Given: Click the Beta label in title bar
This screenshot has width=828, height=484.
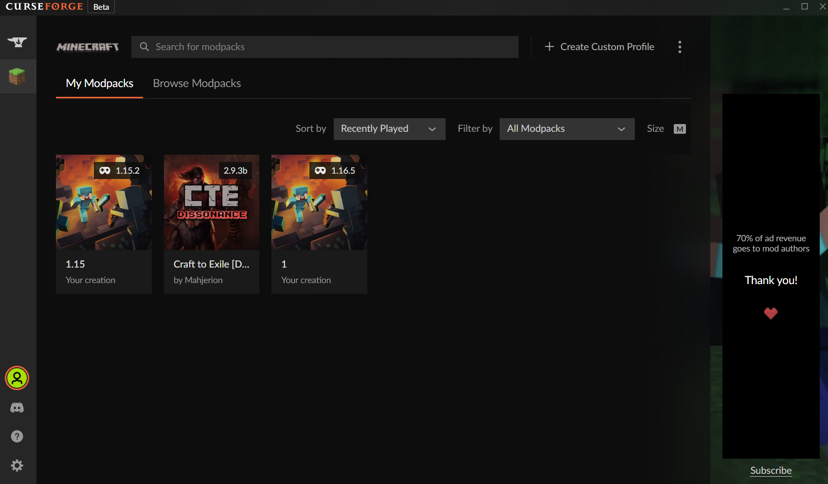Looking at the screenshot, I should click(101, 7).
